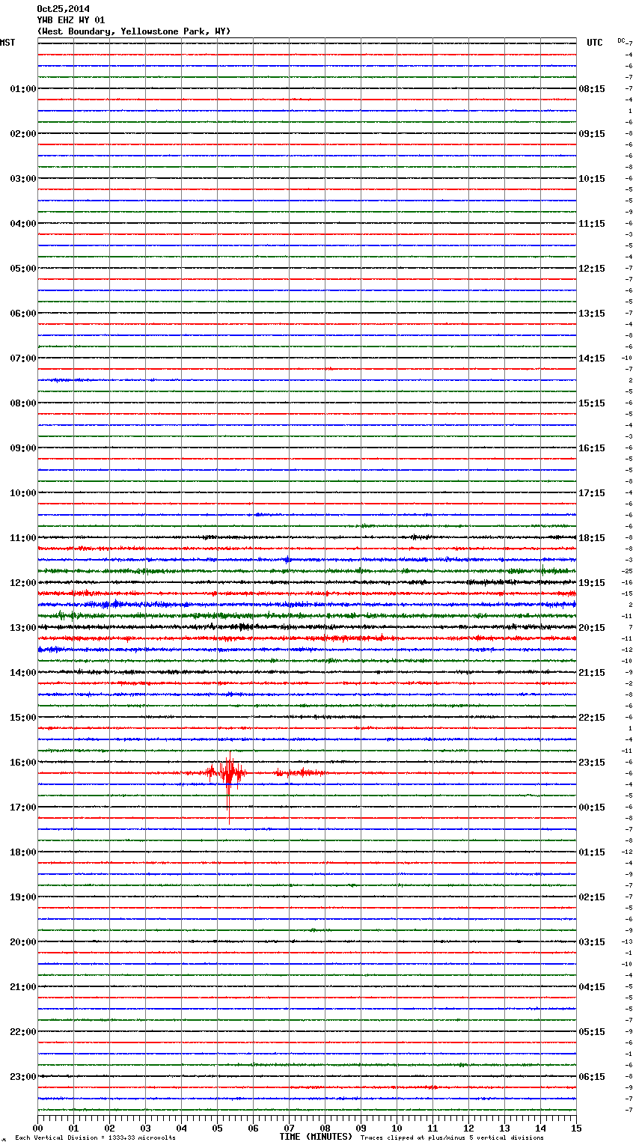Click the 21:15 UTC time label
Screen dimensions: 636x1148
tap(592, 673)
